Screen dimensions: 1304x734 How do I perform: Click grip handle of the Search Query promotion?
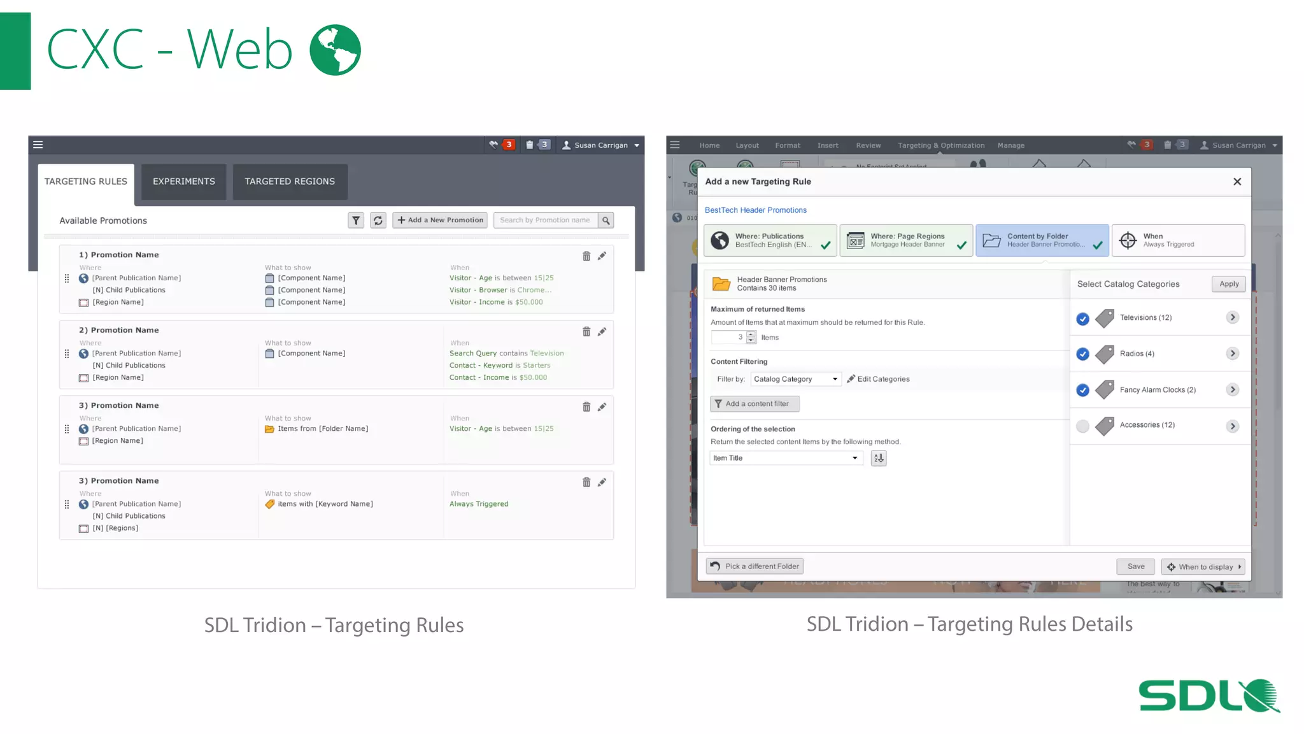click(x=67, y=354)
